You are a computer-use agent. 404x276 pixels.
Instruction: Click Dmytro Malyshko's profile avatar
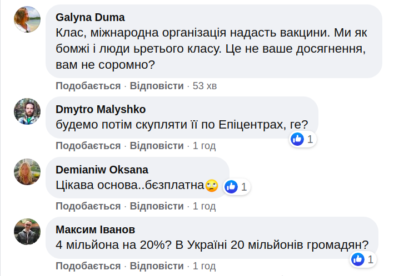coord(27,111)
